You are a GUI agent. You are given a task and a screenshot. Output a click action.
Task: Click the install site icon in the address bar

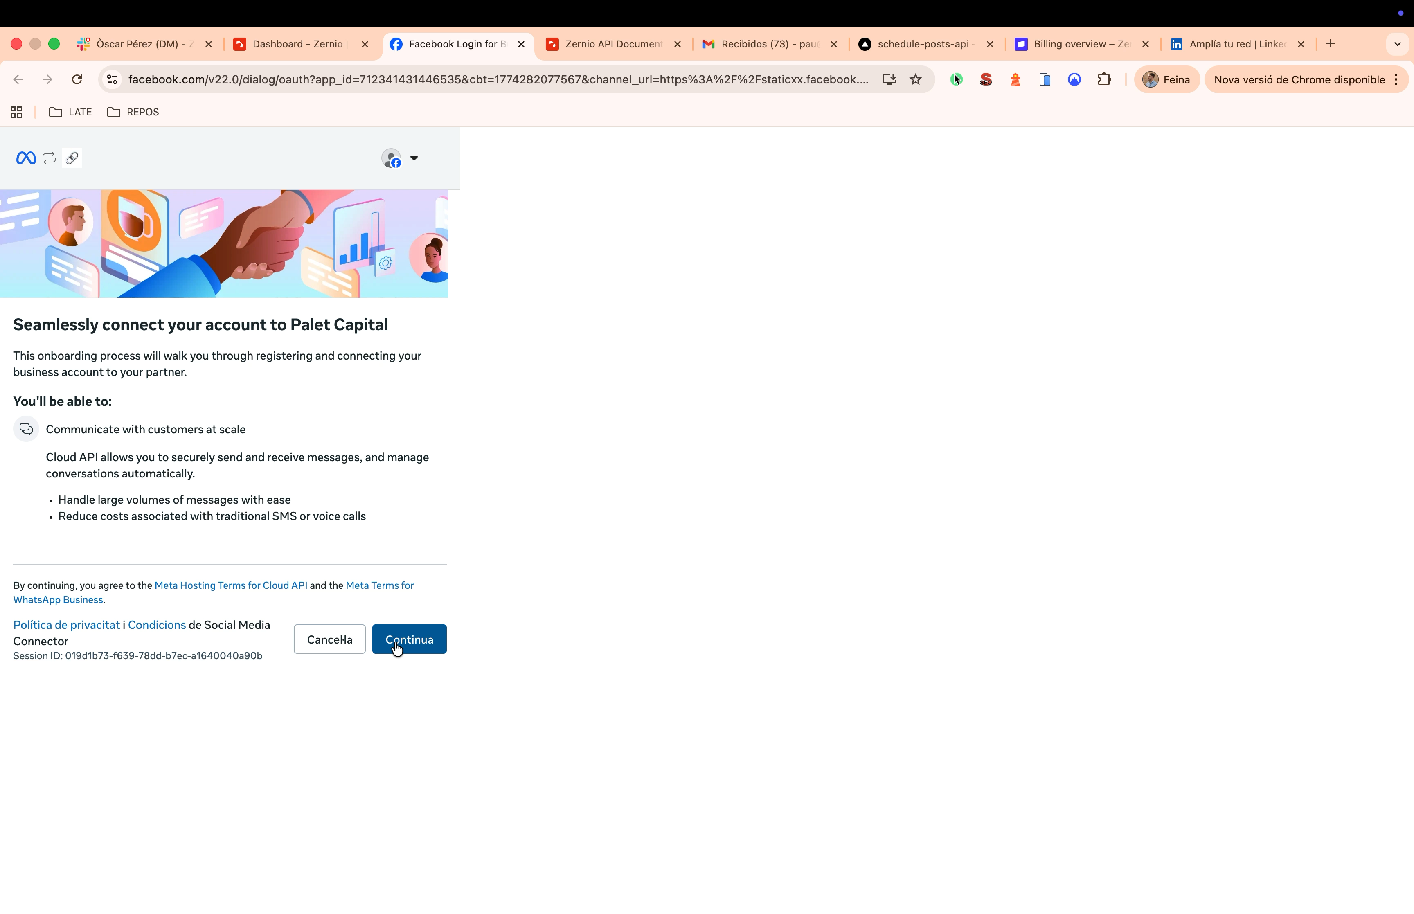click(889, 79)
